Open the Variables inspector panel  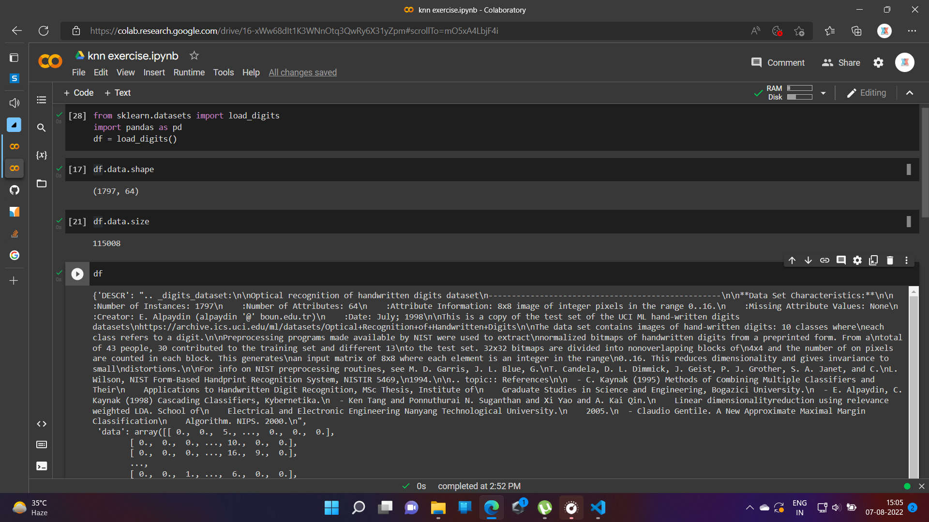tap(42, 155)
